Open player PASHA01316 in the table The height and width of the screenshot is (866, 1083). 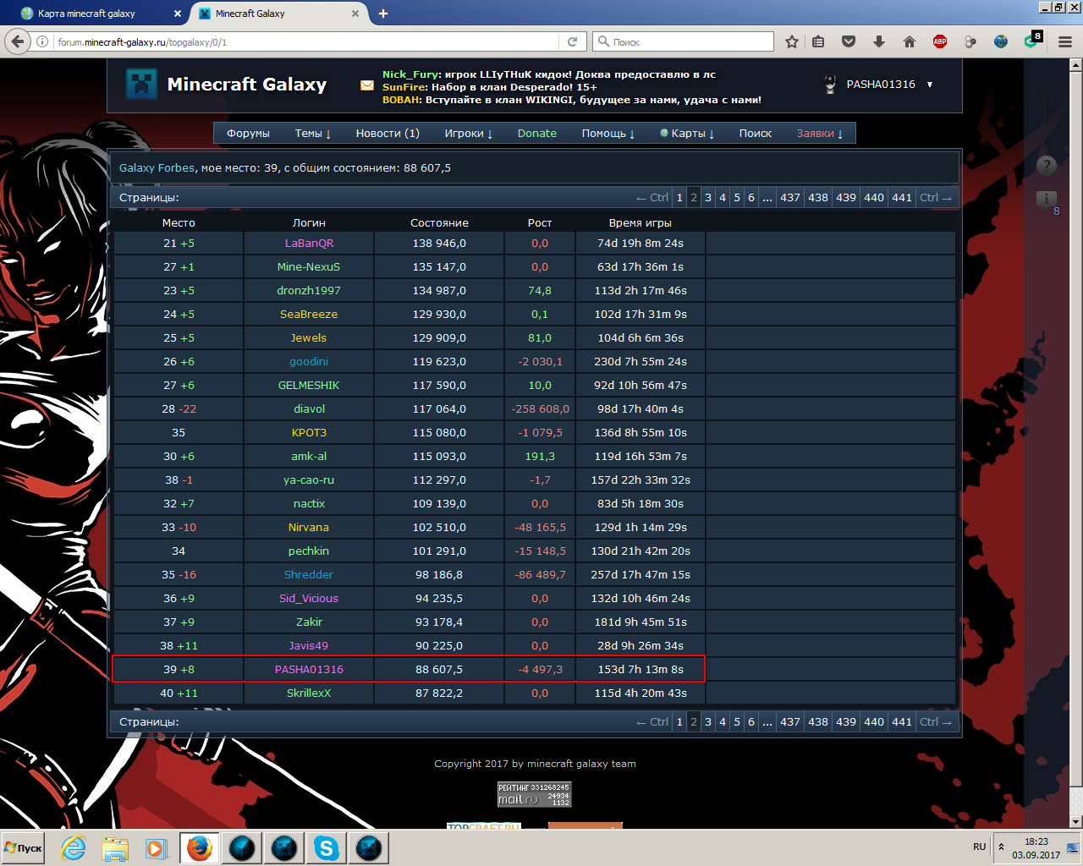pos(309,670)
